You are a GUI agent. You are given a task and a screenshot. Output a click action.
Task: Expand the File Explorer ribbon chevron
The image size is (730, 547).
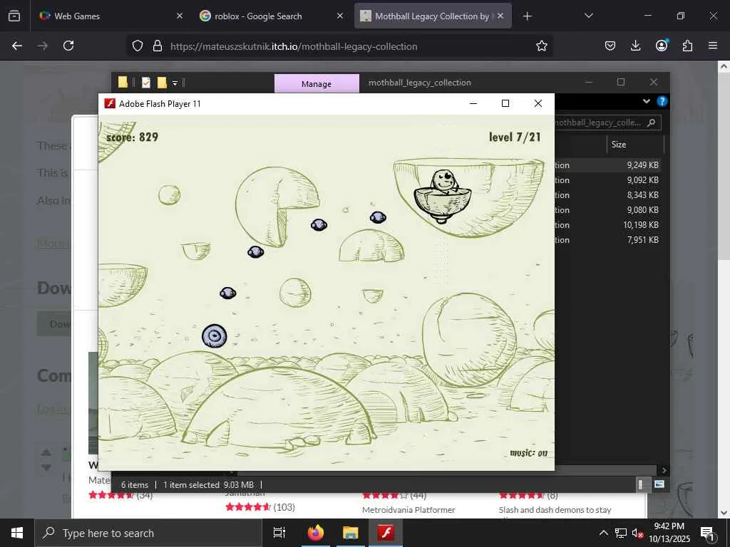click(x=646, y=101)
